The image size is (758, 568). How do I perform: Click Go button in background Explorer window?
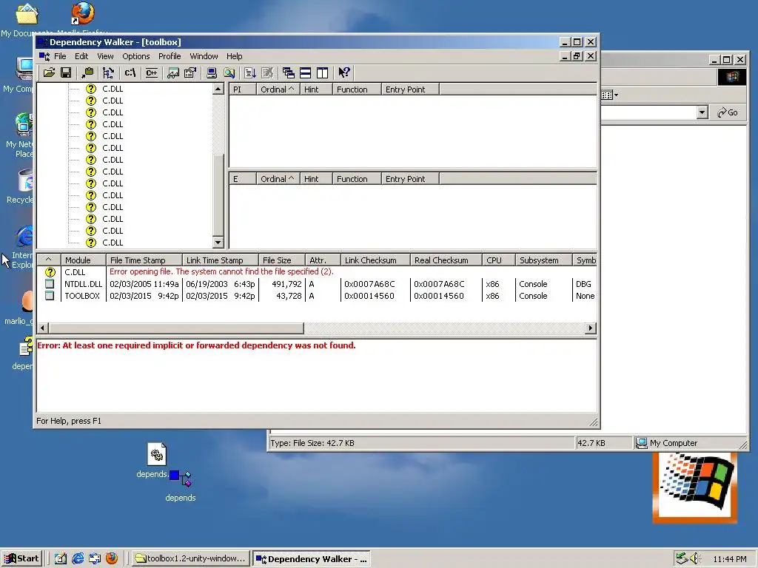click(728, 112)
